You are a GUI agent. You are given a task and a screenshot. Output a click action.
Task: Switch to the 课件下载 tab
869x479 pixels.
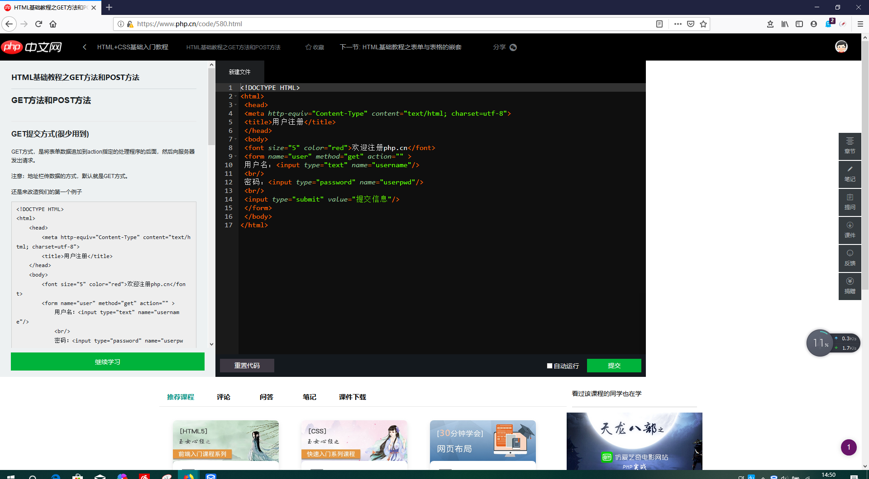point(352,397)
